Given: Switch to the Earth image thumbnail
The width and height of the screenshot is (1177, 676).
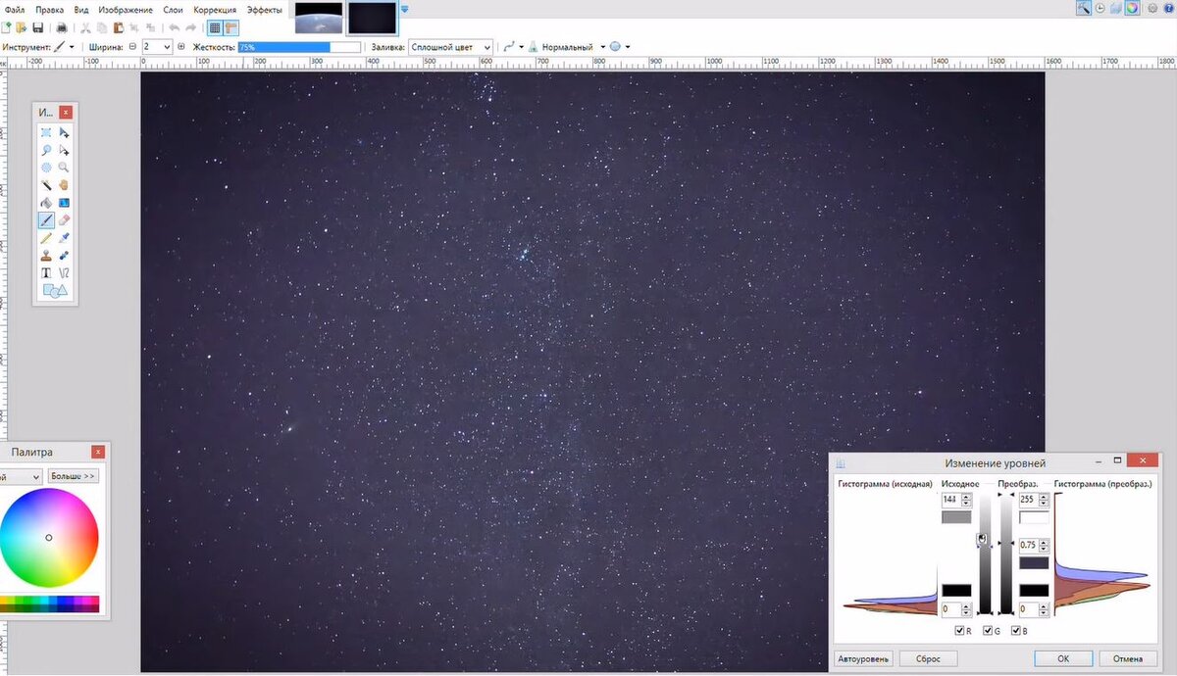Looking at the screenshot, I should 318,17.
